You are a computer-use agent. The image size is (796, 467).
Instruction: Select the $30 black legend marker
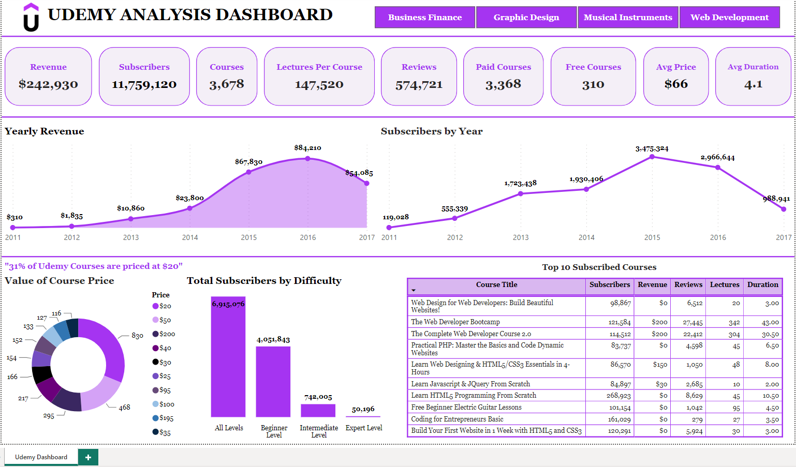tap(155, 362)
